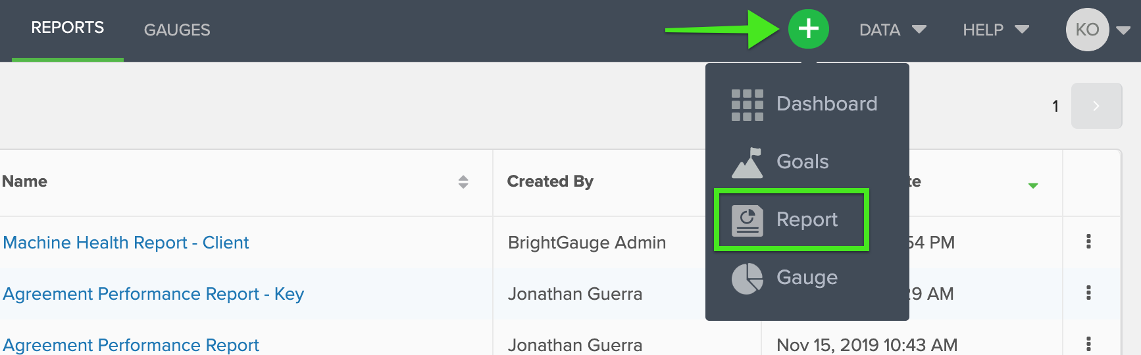Click the Created By column header
Image resolution: width=1141 pixels, height=355 pixels.
[x=550, y=181]
